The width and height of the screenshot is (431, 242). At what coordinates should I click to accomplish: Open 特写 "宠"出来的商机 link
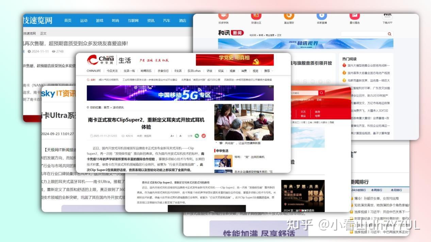(249, 157)
